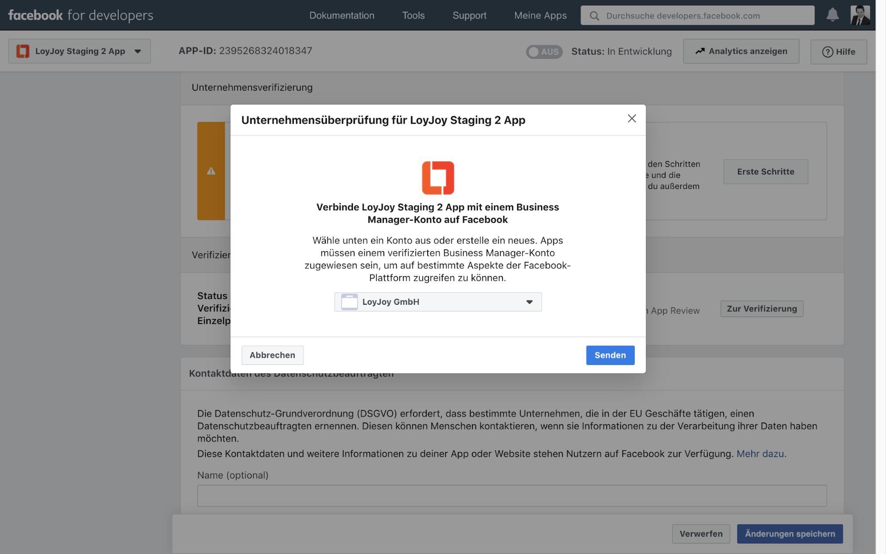Expand the LoyJoy GmbH business account dropdown
The width and height of the screenshot is (886, 554).
tap(437, 302)
